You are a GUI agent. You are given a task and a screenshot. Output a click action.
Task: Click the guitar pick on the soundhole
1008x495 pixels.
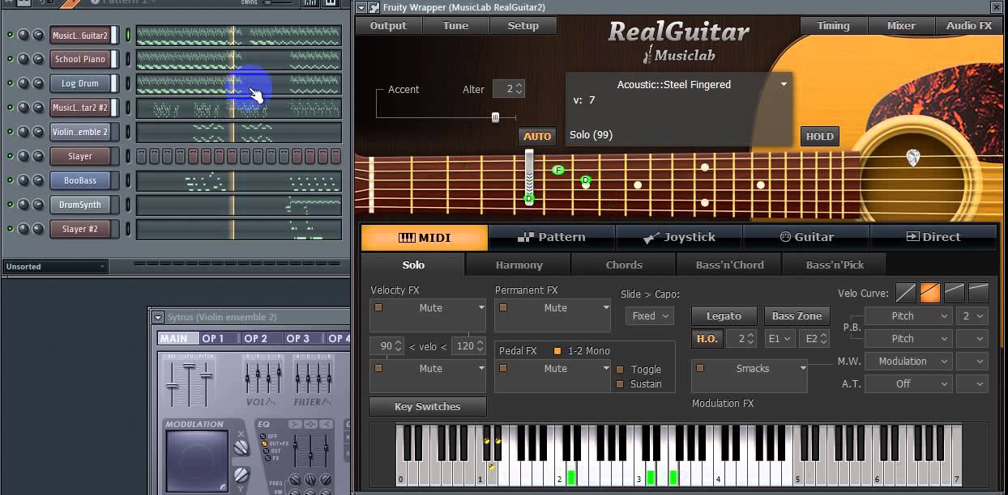click(x=913, y=158)
